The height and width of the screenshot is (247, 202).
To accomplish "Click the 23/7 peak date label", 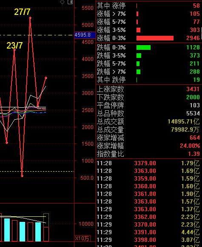I will [x=14, y=46].
